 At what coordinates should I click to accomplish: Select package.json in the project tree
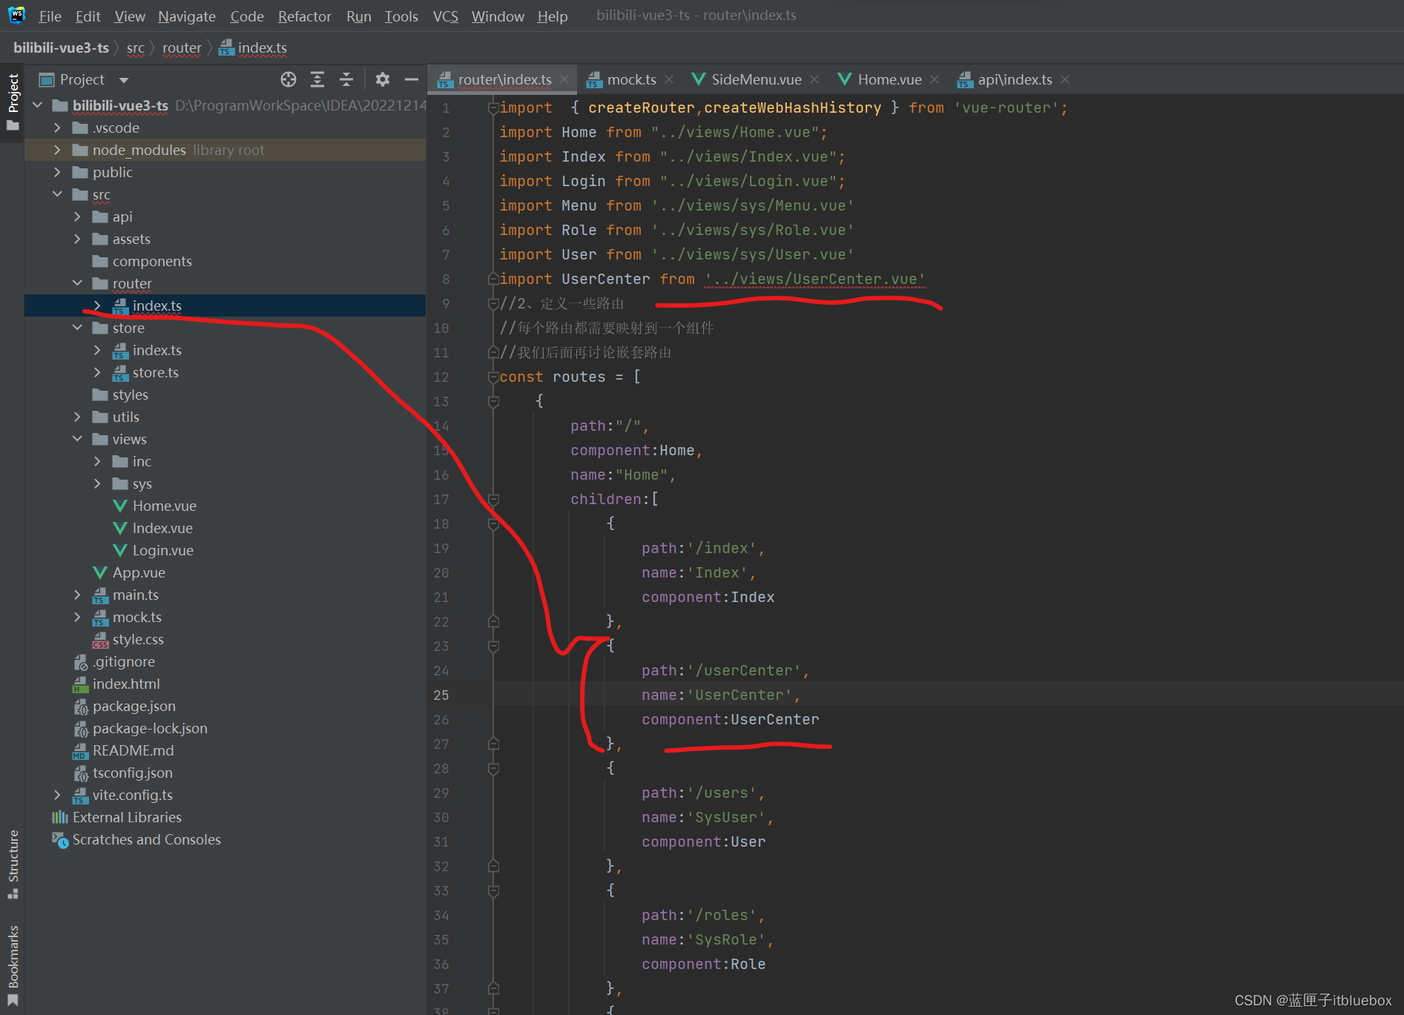(x=134, y=706)
